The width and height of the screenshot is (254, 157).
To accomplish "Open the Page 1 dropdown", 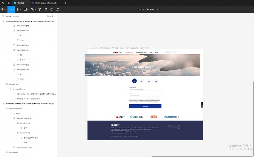I will pyautogui.click(x=51, y=16).
